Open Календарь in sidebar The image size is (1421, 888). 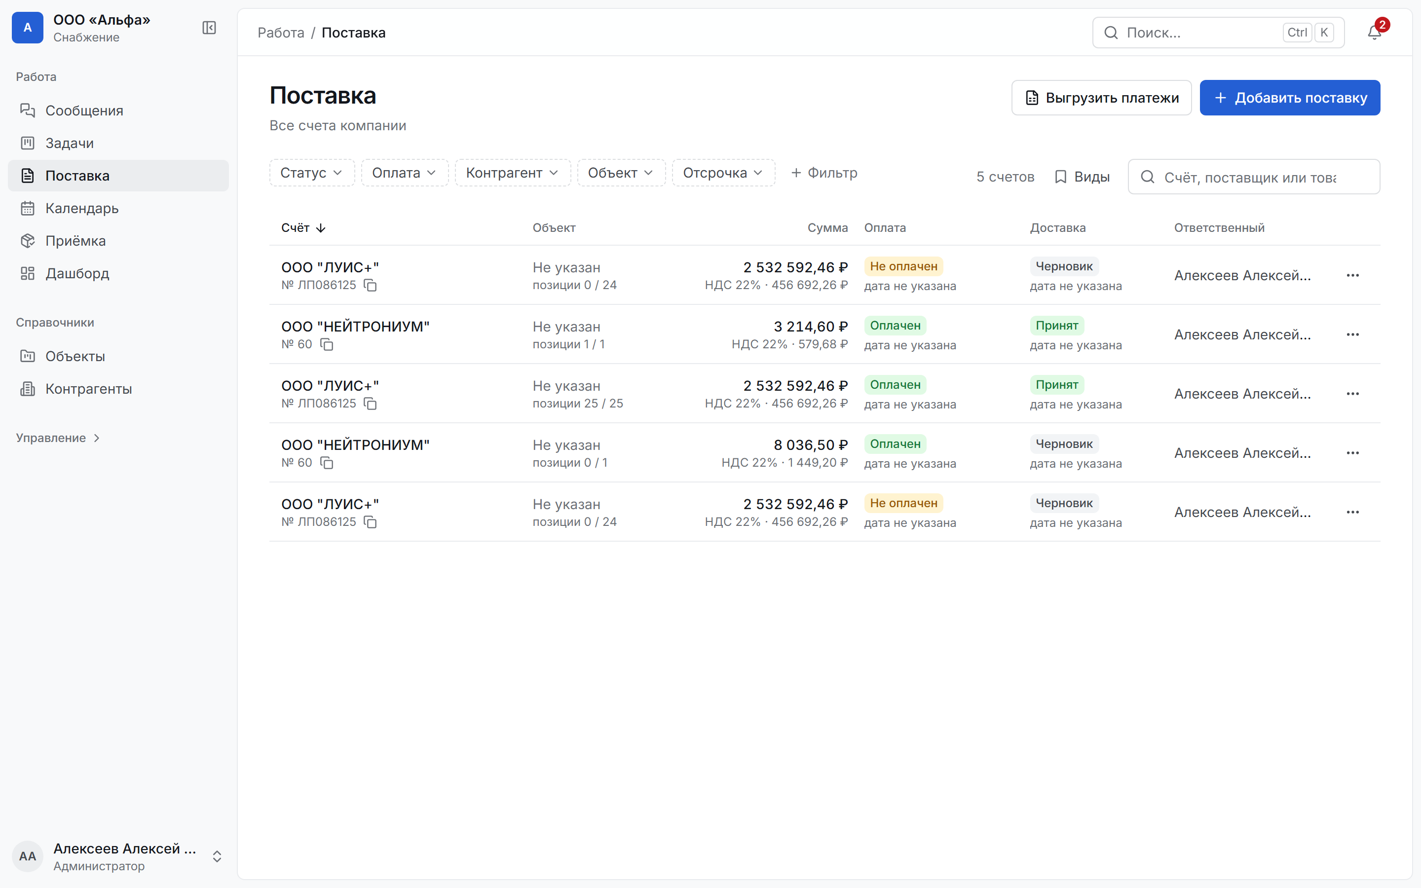[118, 209]
